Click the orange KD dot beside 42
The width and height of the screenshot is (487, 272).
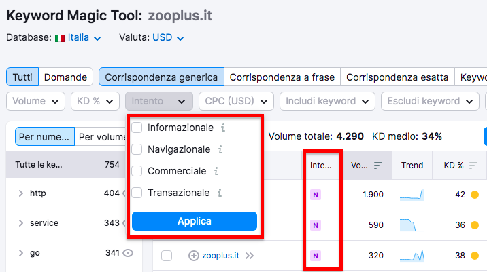[475, 195]
